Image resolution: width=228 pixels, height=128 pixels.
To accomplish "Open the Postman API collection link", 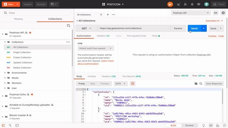I will [x=203, y=55].
